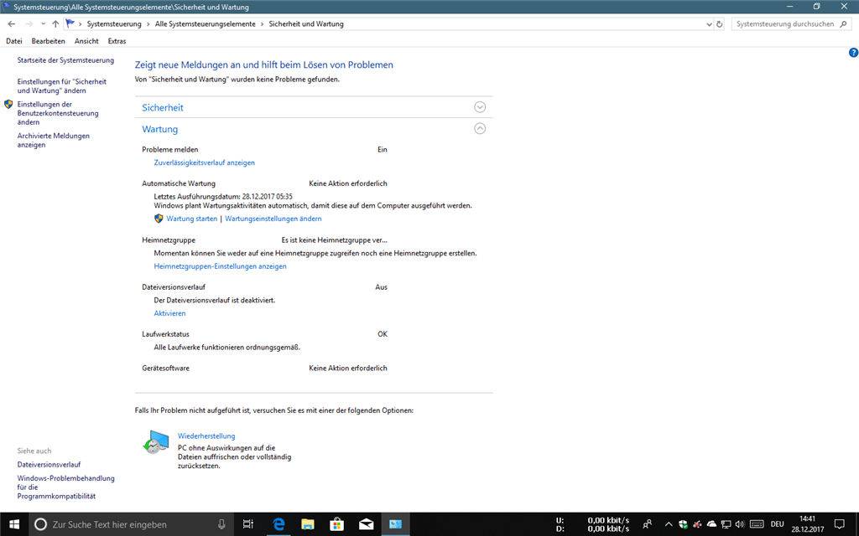
Task: Launch Microsoft Edge from the taskbar
Action: tap(279, 524)
